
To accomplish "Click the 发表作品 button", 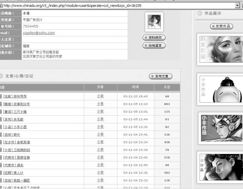I will tap(221, 26).
